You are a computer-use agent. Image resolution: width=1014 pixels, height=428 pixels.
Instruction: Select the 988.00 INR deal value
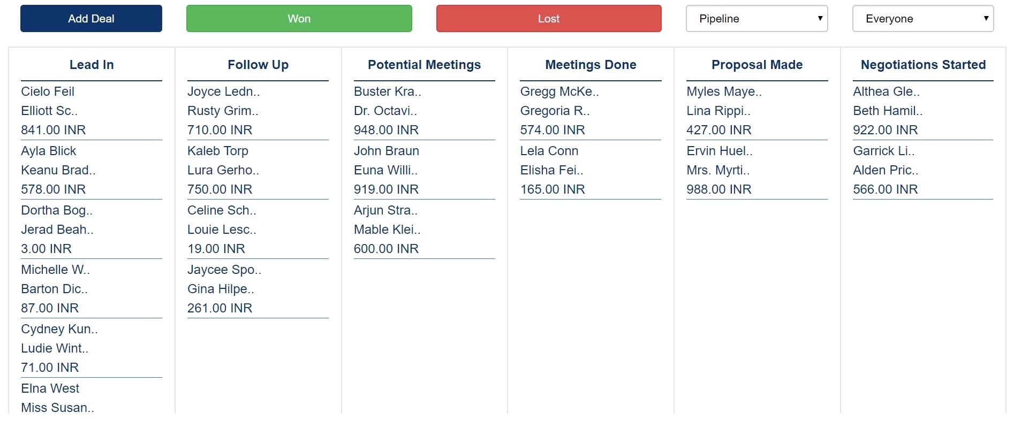tap(718, 189)
